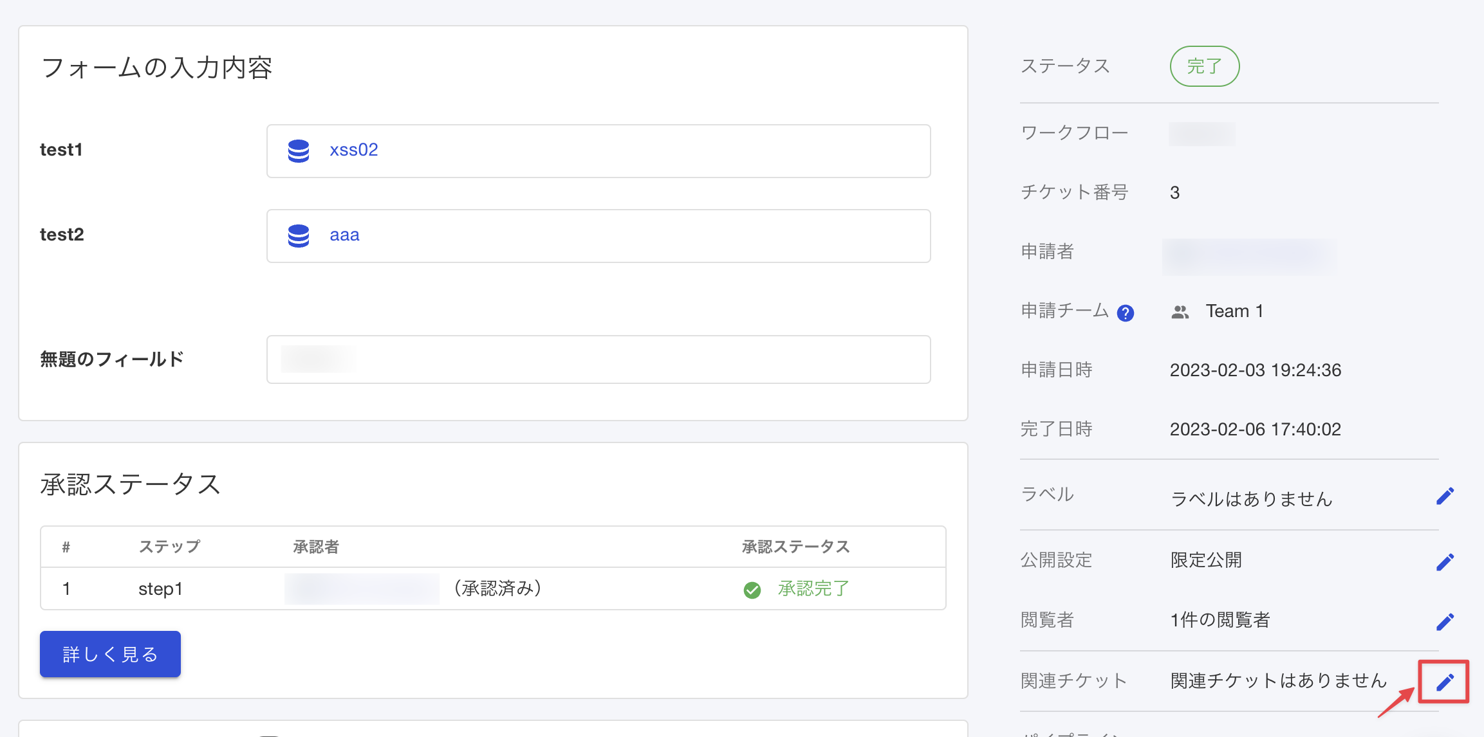This screenshot has height=737, width=1484.
Task: Click the ラベルはありません text
Action: pyautogui.click(x=1251, y=499)
